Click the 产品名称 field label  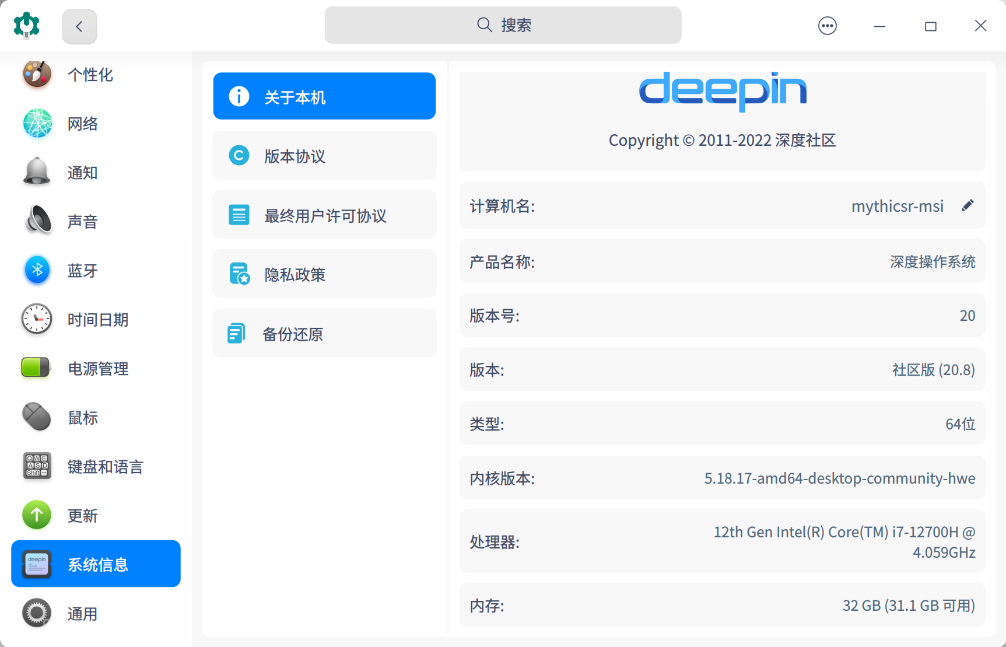click(x=502, y=262)
